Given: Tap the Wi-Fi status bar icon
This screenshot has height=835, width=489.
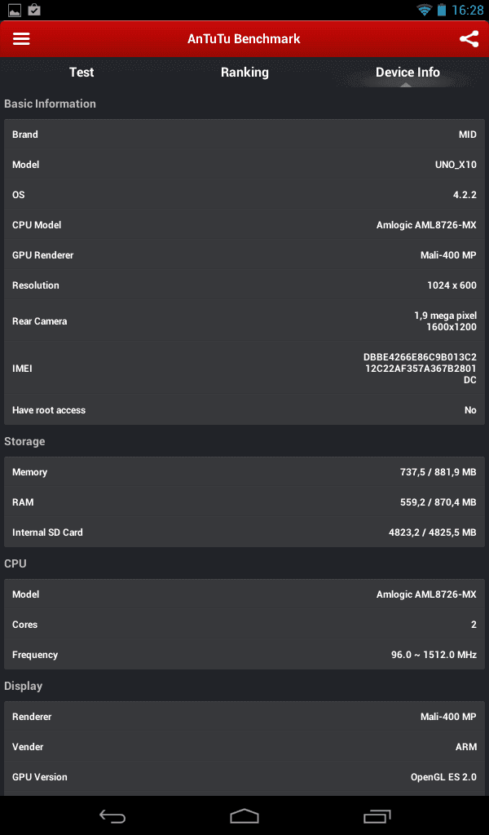Looking at the screenshot, I should [424, 10].
